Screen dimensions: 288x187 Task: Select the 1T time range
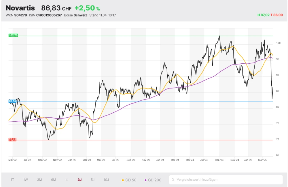pos(12,180)
